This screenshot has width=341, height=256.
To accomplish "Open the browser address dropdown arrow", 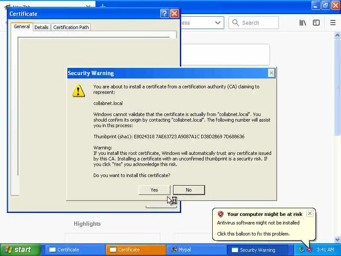I will click(x=217, y=23).
